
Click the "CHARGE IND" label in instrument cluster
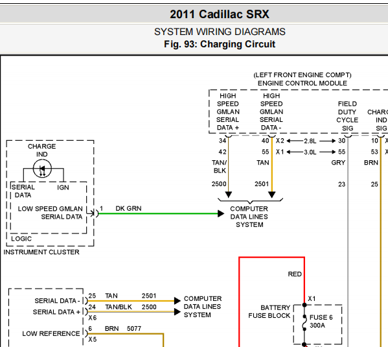pyautogui.click(x=42, y=150)
